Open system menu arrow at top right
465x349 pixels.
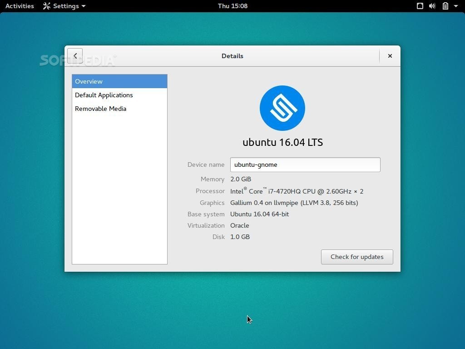coord(456,6)
